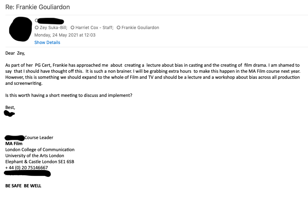Viewport: 308px width, 215px height.
Task: Open the Show Details link
Action: click(x=47, y=43)
